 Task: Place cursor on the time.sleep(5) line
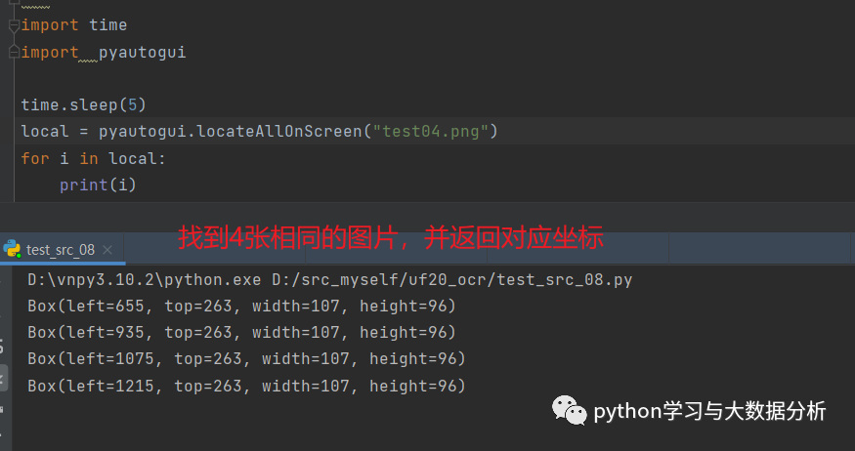point(83,104)
